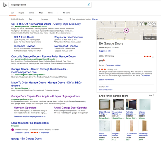This screenshot has height=141, width=161.
Task: Open Rollmatic Decograin product thumbnail
Action: point(131,104)
